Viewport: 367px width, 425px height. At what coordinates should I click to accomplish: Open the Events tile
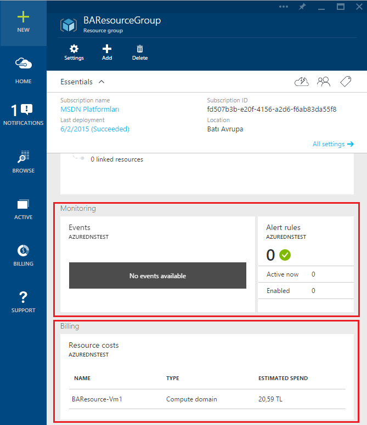[x=157, y=265]
